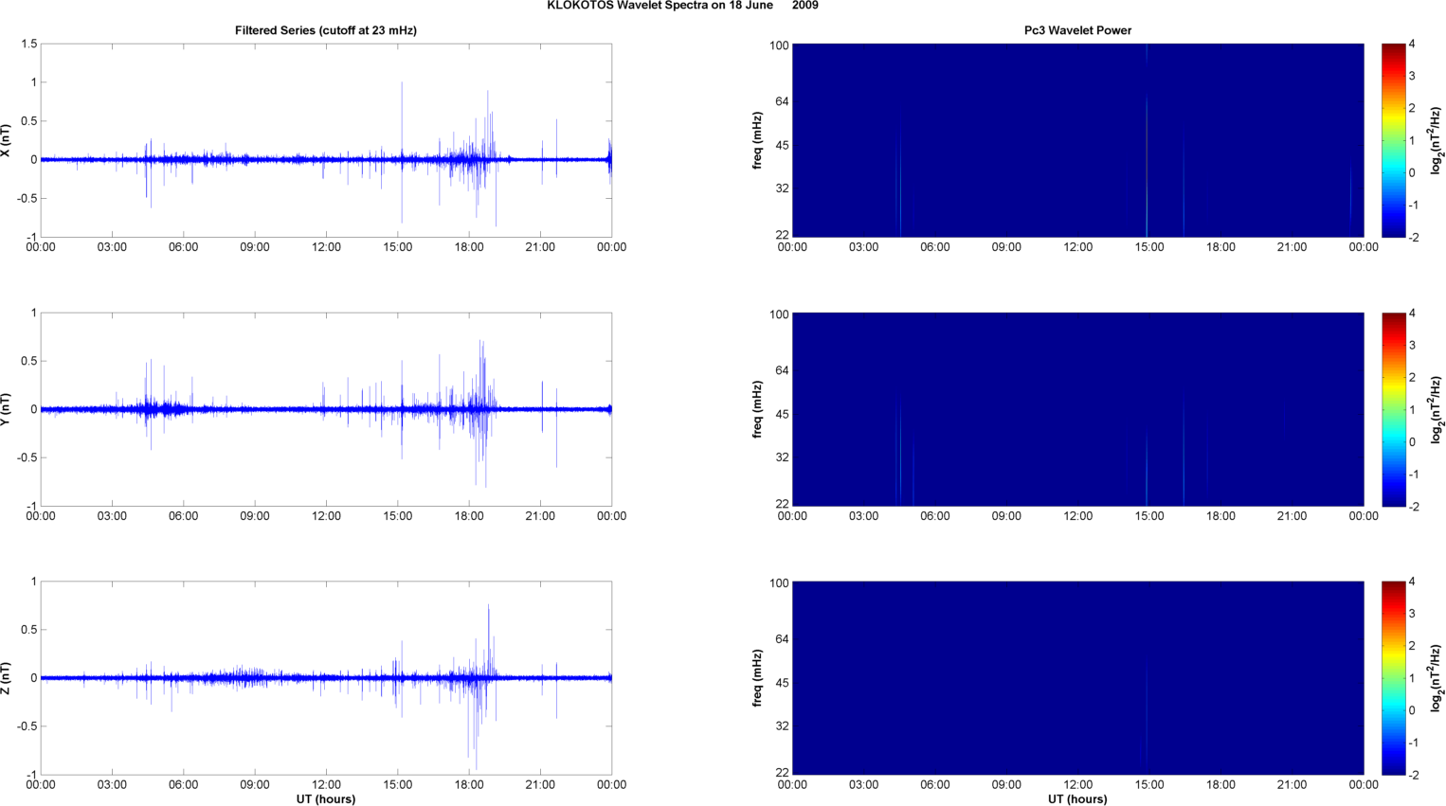Click the 4 value on top color bar
The image size is (1446, 806).
[x=1412, y=45]
